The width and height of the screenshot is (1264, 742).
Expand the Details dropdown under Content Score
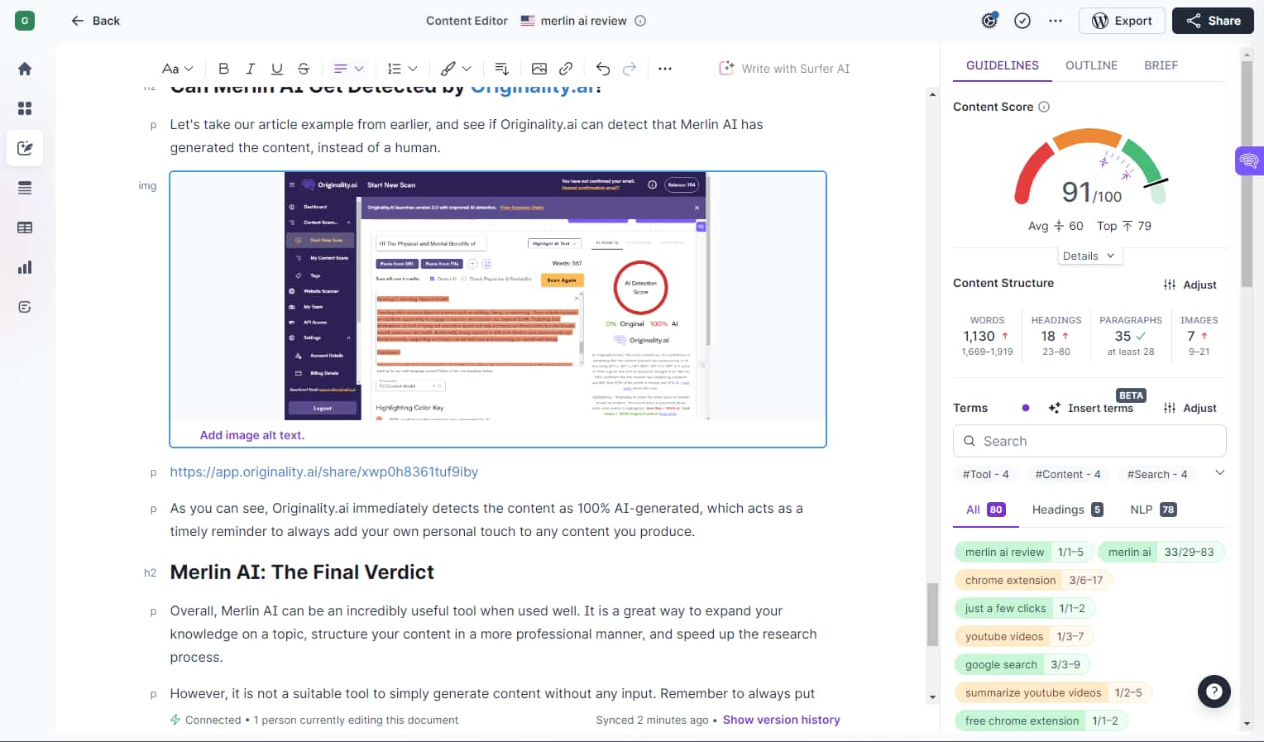1089,256
